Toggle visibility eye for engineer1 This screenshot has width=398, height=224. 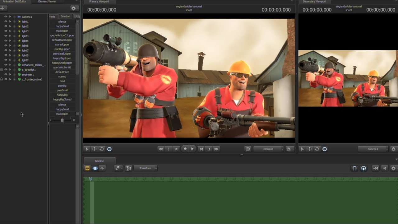(x=6, y=75)
